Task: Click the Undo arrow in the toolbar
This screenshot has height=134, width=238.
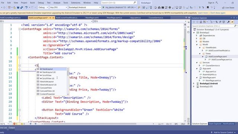Action: point(26,7)
